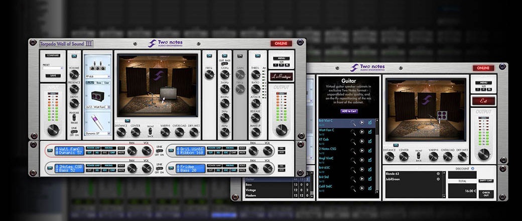Open the 2x12 Watt FanC cabinet dropdown

pos(97,107)
